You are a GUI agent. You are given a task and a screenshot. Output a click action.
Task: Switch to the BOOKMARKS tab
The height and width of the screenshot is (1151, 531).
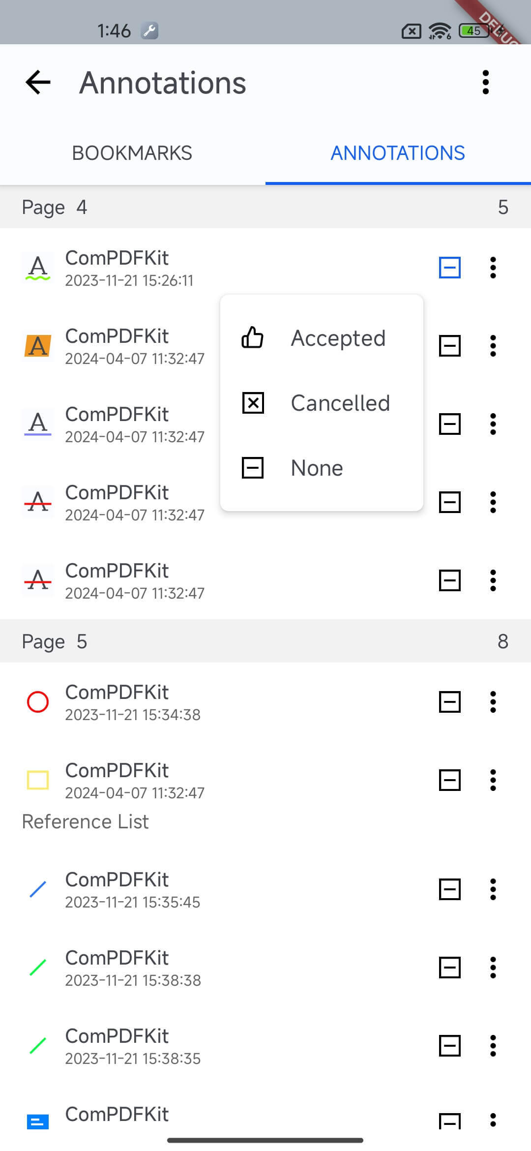[x=132, y=153]
